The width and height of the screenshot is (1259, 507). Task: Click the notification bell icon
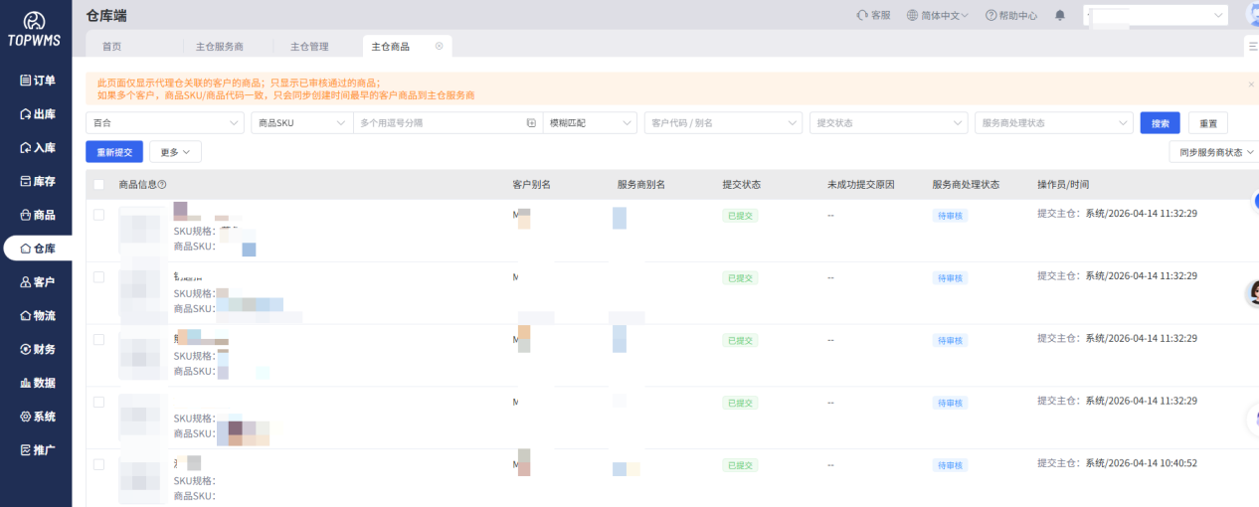[1060, 15]
